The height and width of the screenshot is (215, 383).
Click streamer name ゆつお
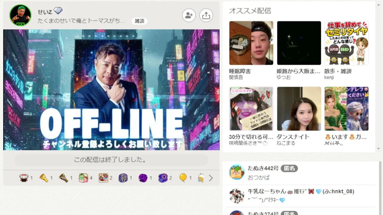click(x=284, y=77)
